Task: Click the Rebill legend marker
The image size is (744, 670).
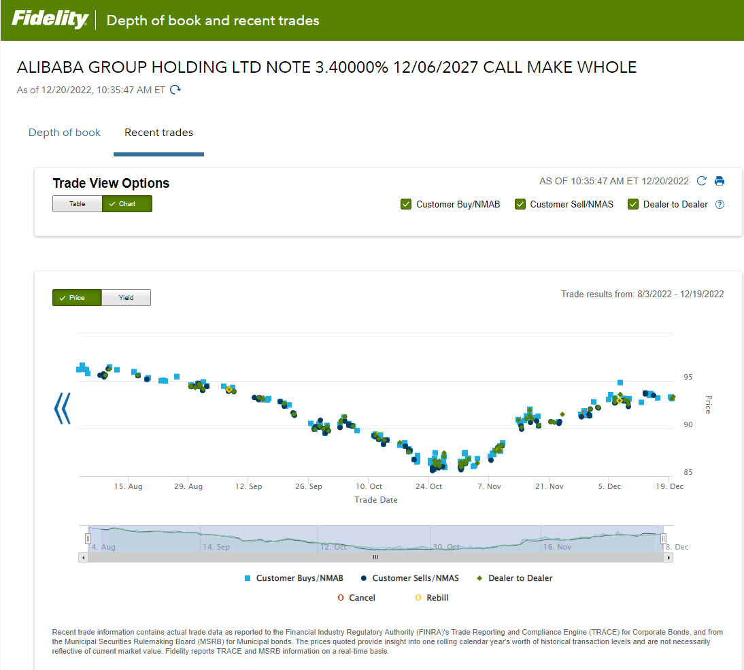Action: [x=418, y=598]
